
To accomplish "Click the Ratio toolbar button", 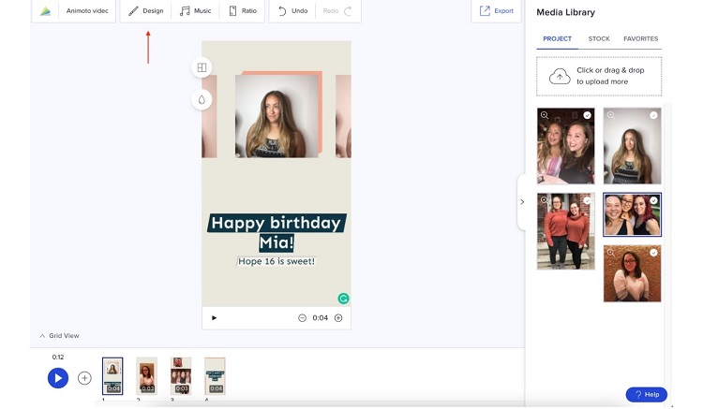I will coord(242,11).
